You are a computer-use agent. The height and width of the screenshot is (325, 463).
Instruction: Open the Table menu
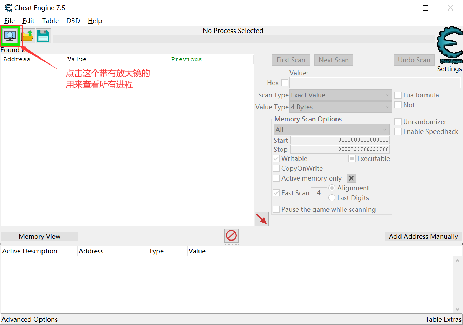pyautogui.click(x=51, y=21)
